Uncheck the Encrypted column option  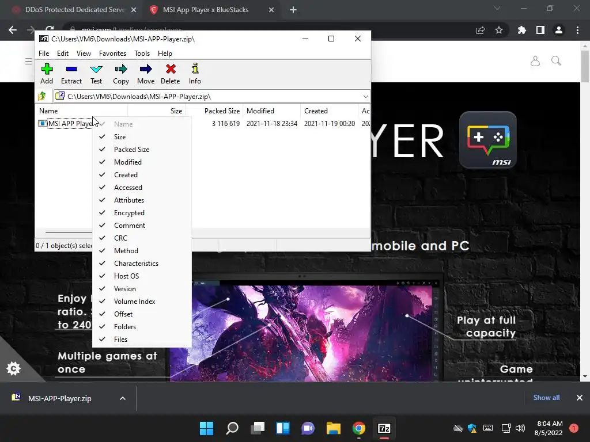point(142,213)
